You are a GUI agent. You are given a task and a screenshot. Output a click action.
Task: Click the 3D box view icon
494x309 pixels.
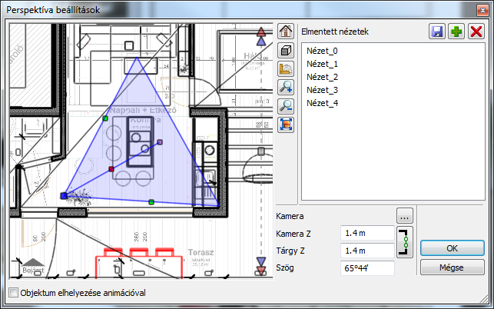point(286,51)
